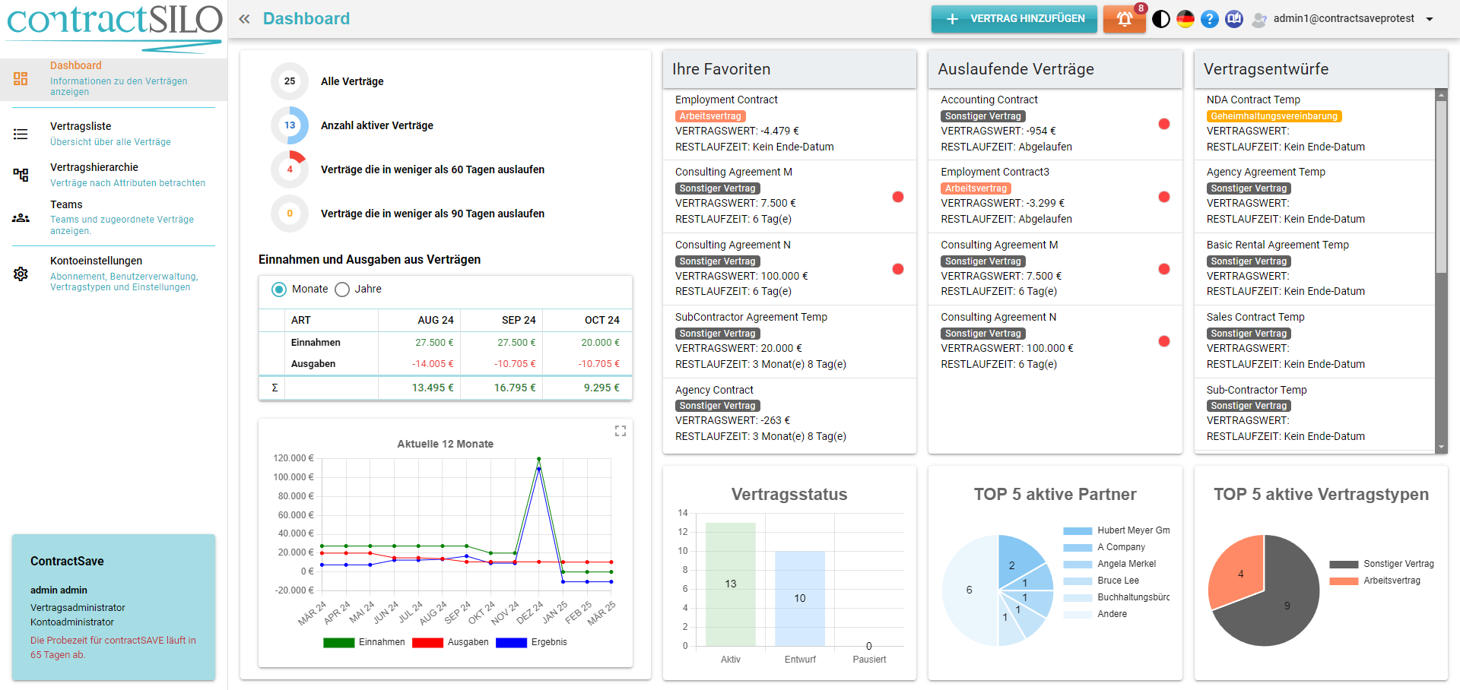Toggle dark mode with the contrast icon

pos(1161,18)
